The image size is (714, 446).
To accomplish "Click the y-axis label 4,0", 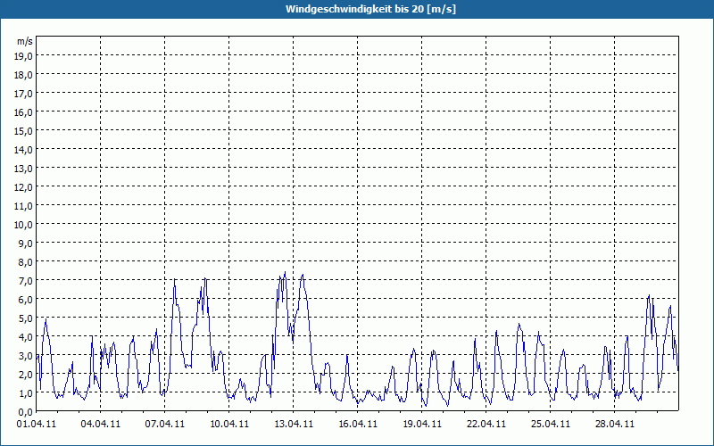I will [26, 337].
